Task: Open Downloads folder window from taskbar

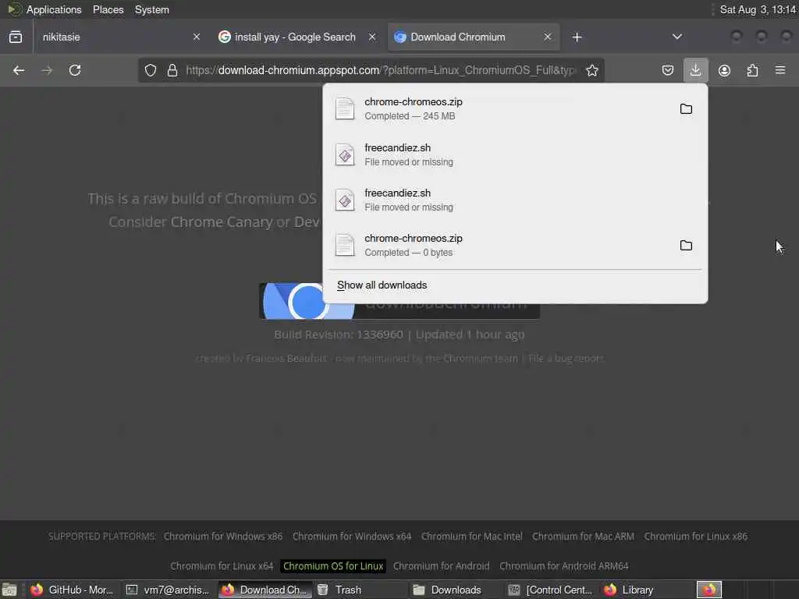Action: point(456,590)
